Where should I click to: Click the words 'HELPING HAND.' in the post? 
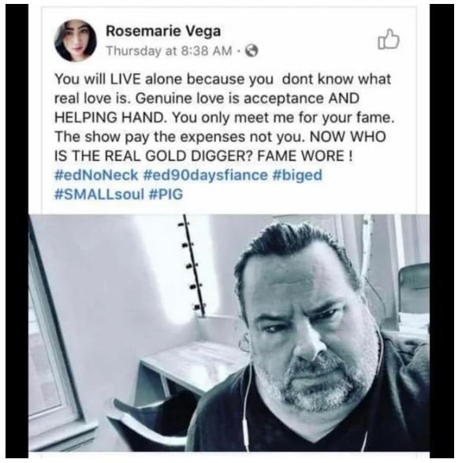click(111, 118)
